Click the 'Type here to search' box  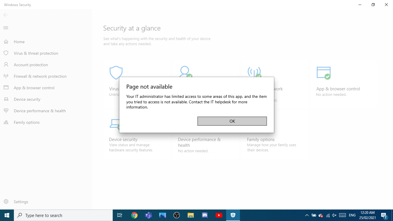point(63,215)
